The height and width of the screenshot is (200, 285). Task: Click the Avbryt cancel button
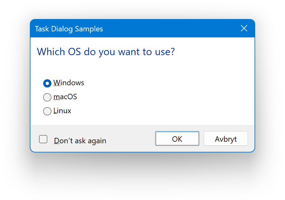click(x=226, y=139)
